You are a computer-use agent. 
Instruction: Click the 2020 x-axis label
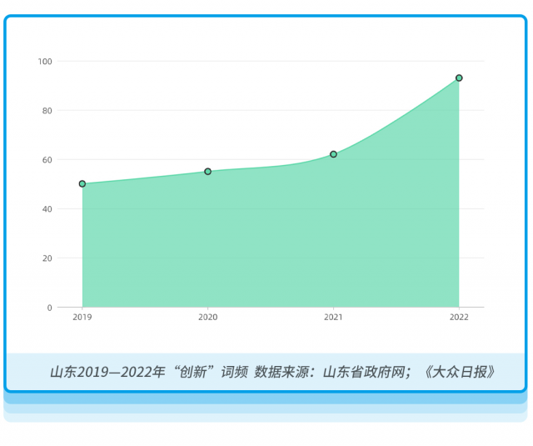click(x=208, y=318)
